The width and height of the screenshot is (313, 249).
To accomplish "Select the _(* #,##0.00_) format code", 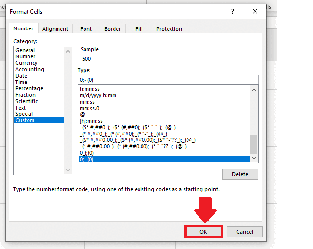I will pyautogui.click(x=164, y=146).
